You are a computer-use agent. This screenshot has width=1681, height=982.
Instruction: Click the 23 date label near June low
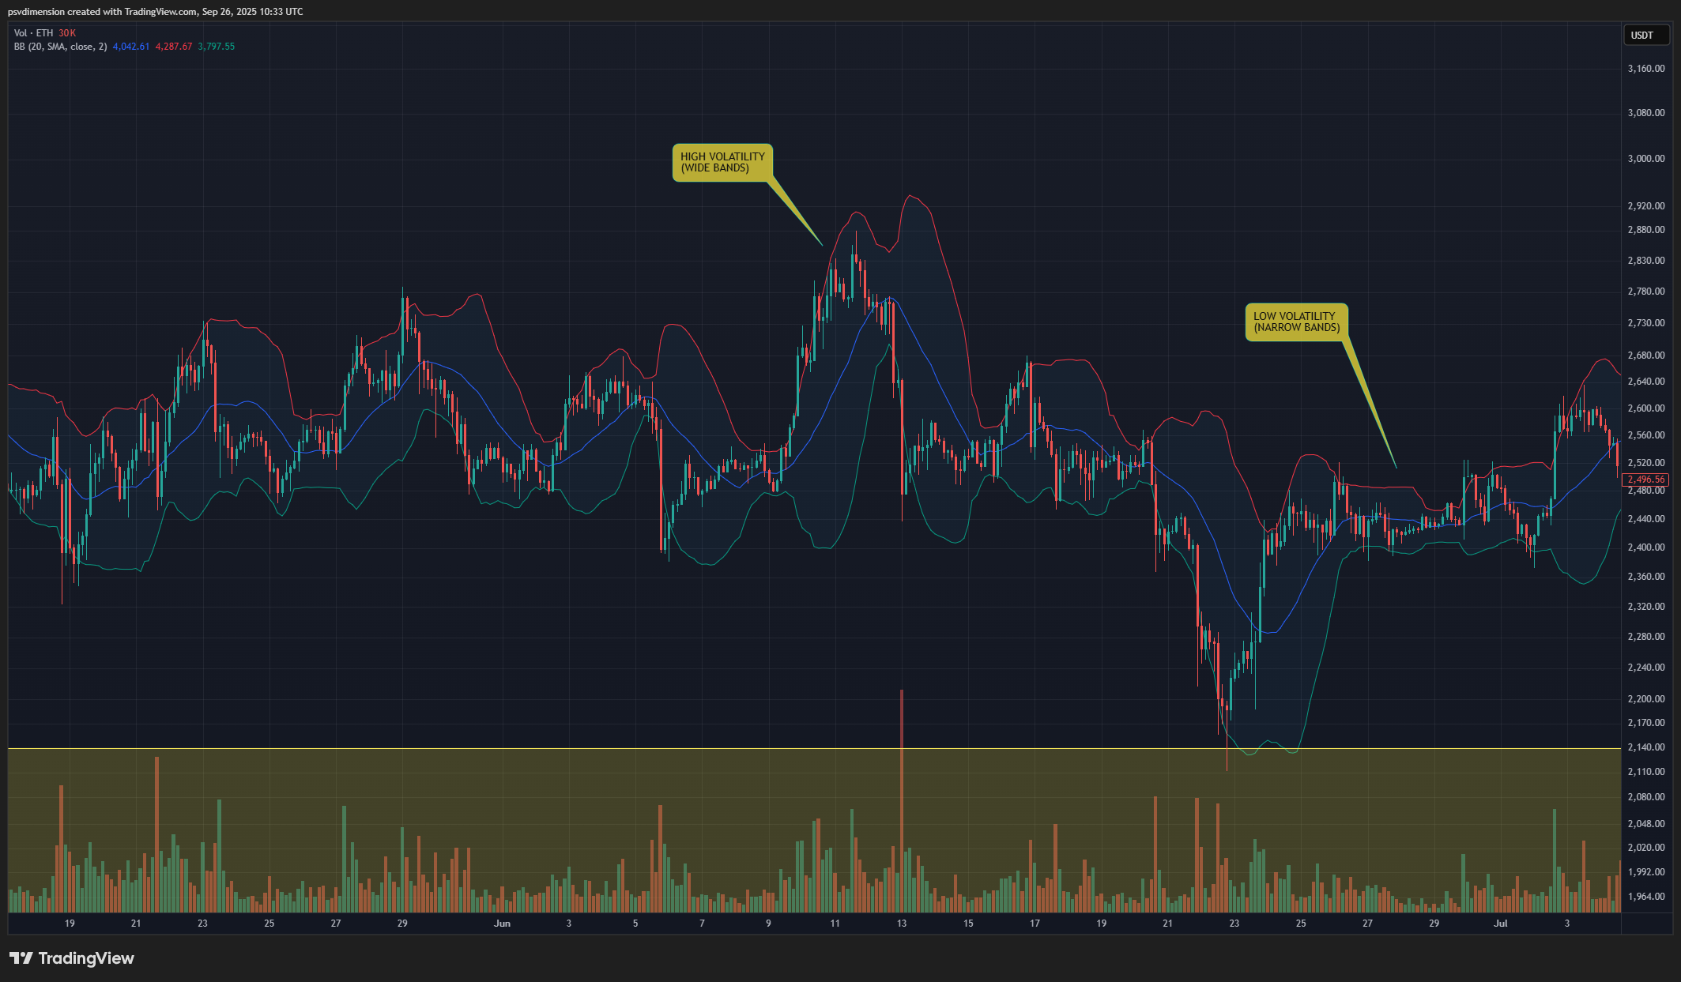click(x=1234, y=924)
